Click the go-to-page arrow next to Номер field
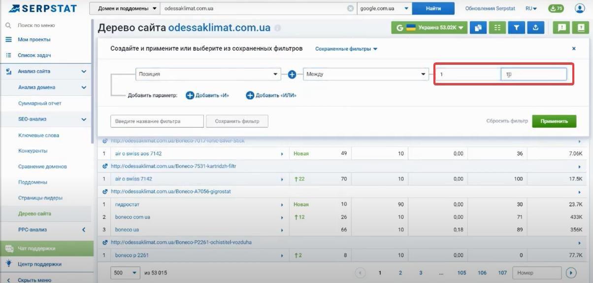Viewport: 593px width, 283px height. [x=571, y=273]
